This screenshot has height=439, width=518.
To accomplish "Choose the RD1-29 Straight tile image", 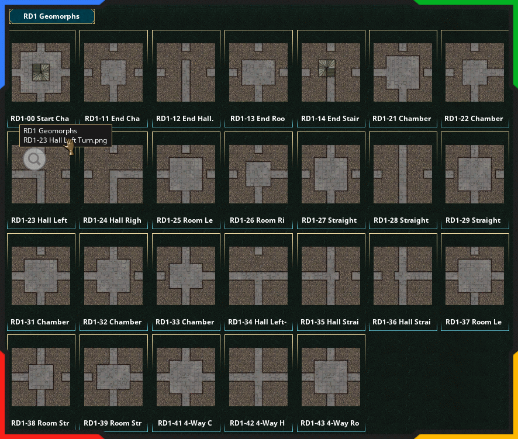I will coord(475,174).
